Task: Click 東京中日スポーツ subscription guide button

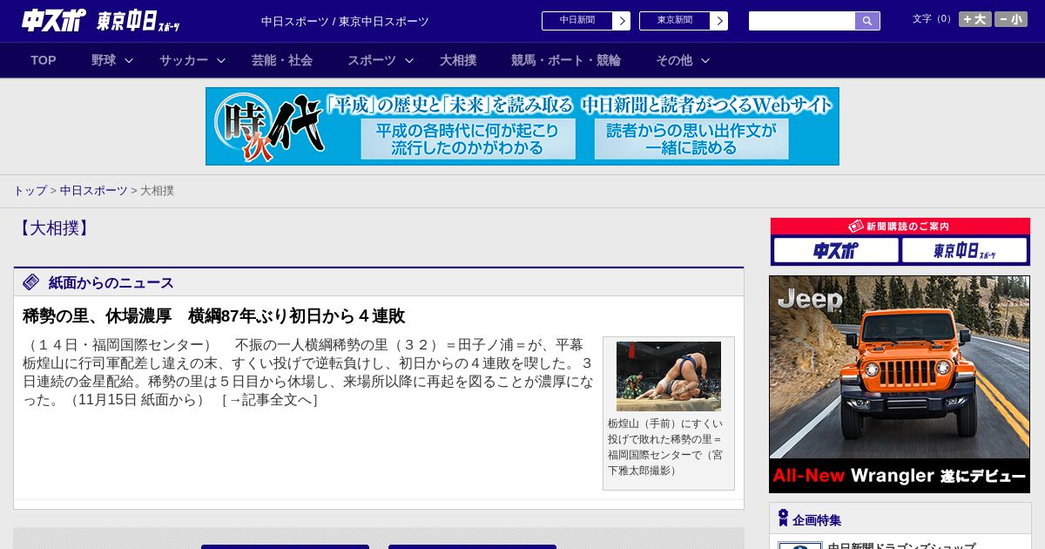Action: click(964, 250)
